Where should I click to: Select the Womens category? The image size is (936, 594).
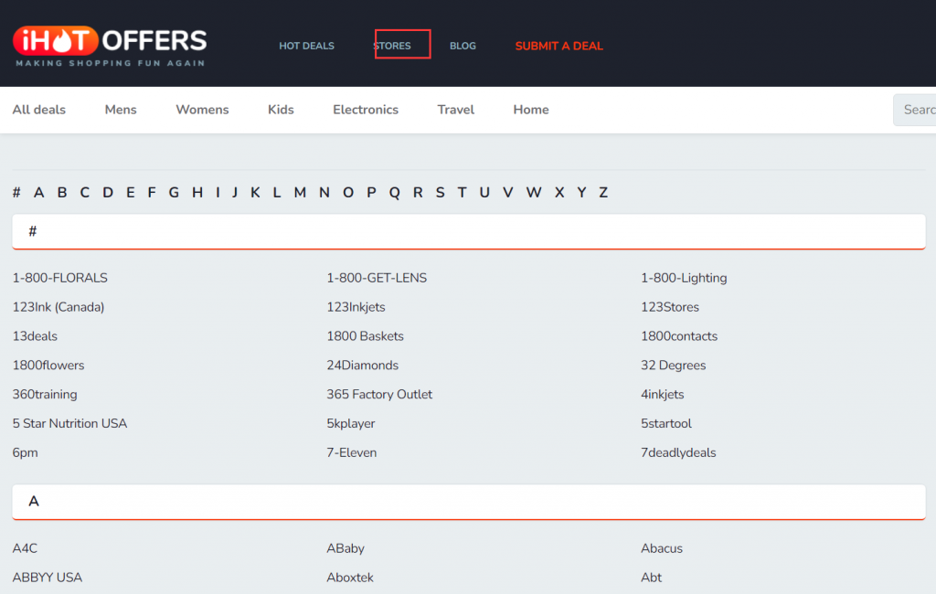[x=202, y=110]
